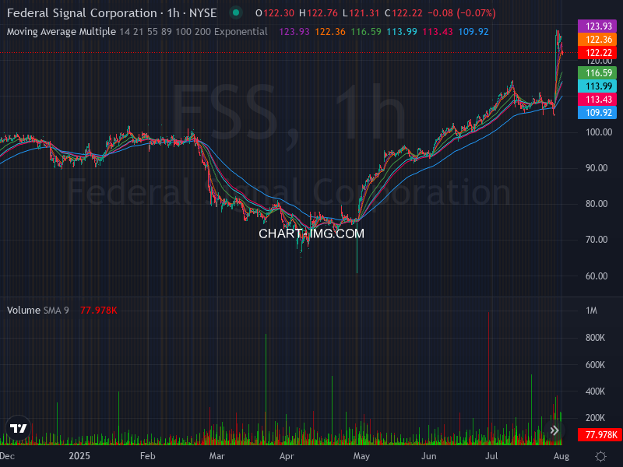Click the green 116.59 price axis label
The height and width of the screenshot is (467, 623).
pos(597,73)
